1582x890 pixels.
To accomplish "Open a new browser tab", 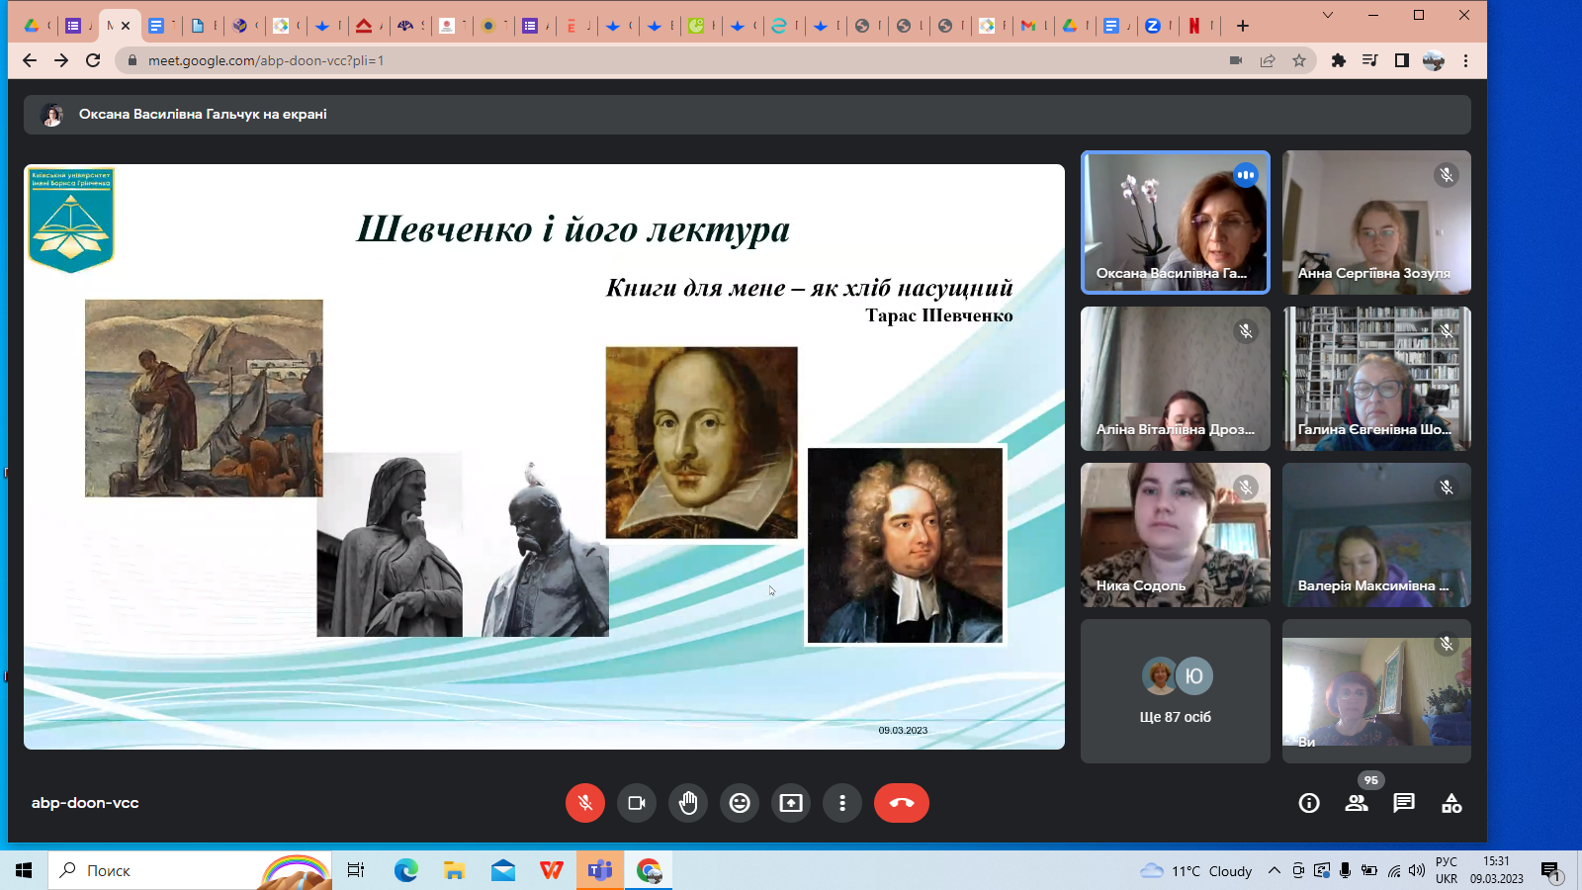I will pos(1243,26).
